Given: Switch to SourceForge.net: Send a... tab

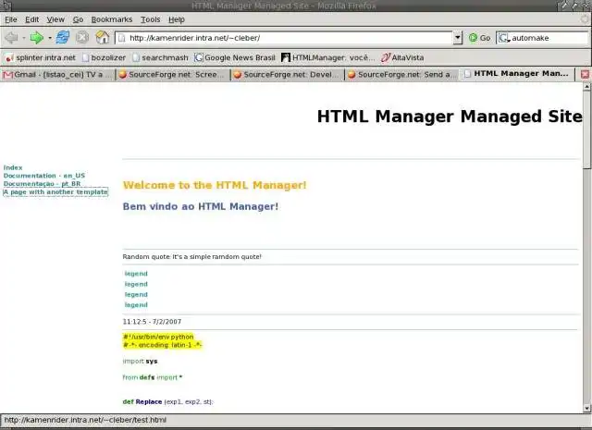Looking at the screenshot, I should pyautogui.click(x=402, y=74).
